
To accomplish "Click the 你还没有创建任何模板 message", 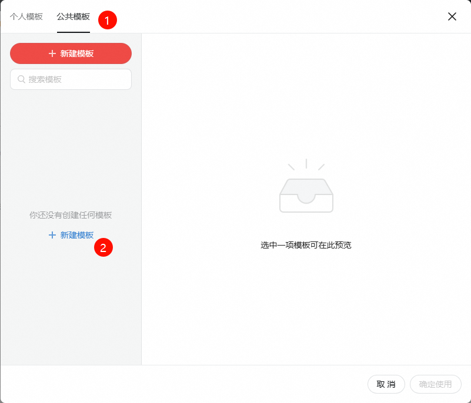I will pyautogui.click(x=71, y=215).
